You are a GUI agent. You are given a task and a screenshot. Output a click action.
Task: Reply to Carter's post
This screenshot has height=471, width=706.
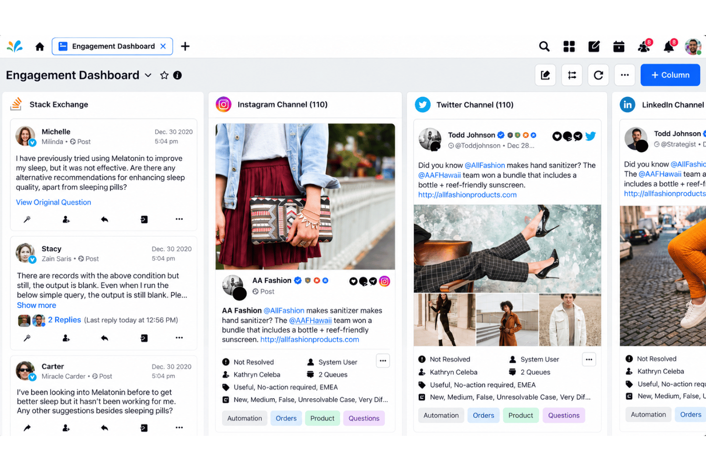tap(104, 428)
